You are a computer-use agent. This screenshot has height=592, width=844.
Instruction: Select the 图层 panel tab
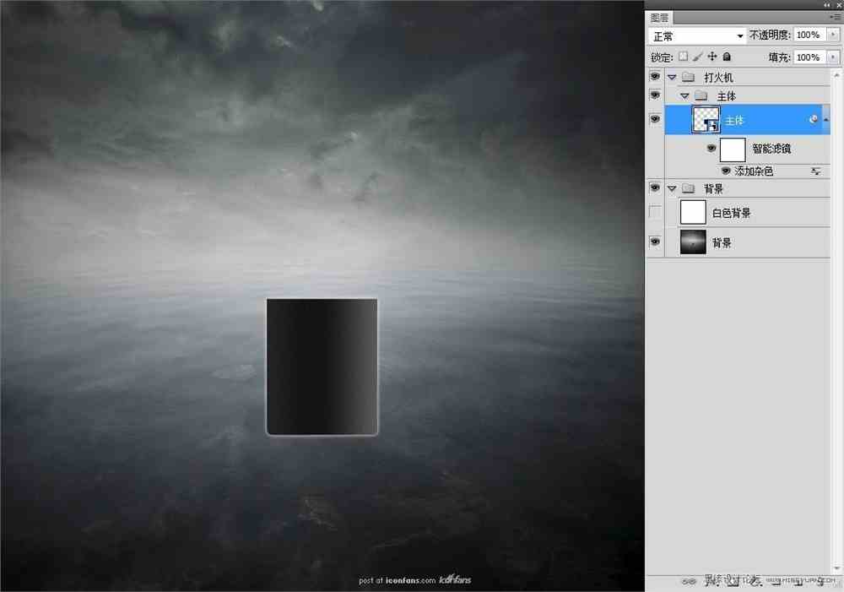(659, 17)
